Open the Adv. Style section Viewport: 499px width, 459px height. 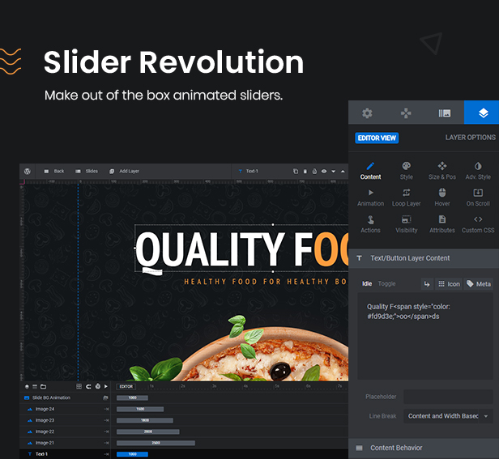click(x=478, y=171)
